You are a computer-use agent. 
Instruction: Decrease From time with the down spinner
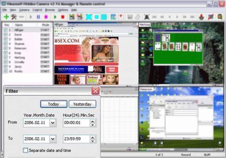[93, 125]
